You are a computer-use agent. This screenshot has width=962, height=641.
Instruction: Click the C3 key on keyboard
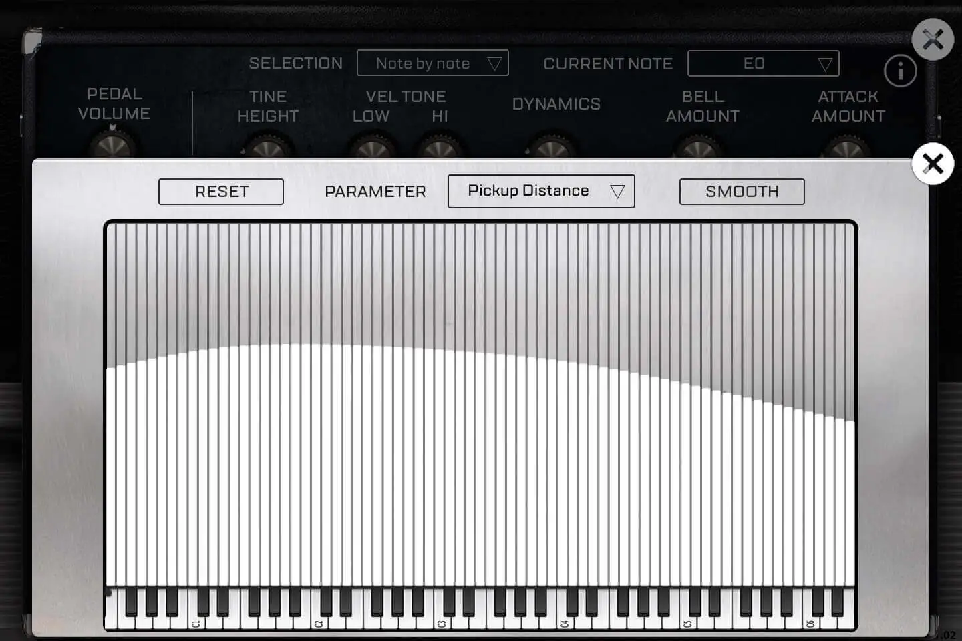(442, 622)
